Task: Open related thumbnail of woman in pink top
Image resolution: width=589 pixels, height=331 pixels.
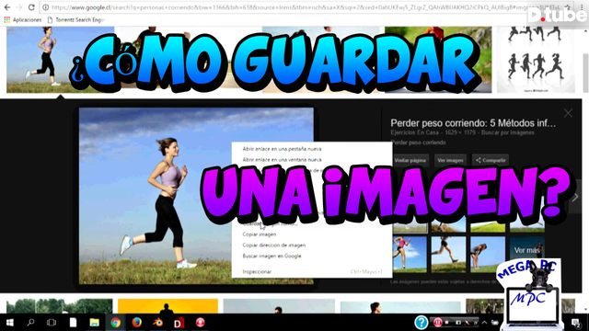Action: (410, 254)
